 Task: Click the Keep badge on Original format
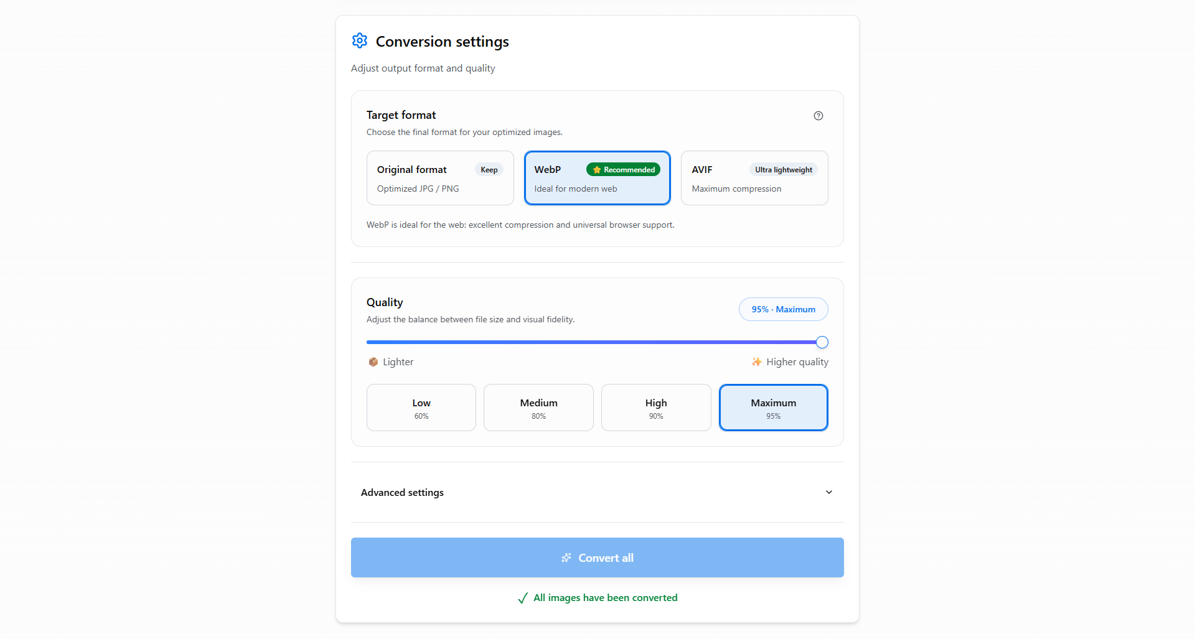click(x=489, y=170)
